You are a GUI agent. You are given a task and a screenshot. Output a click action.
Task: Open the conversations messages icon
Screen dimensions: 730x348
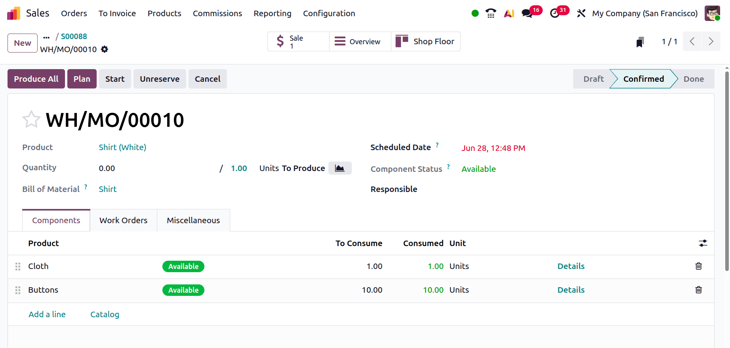pos(527,13)
